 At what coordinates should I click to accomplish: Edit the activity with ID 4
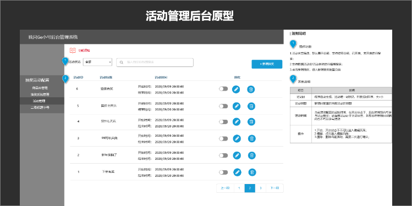click(x=237, y=122)
